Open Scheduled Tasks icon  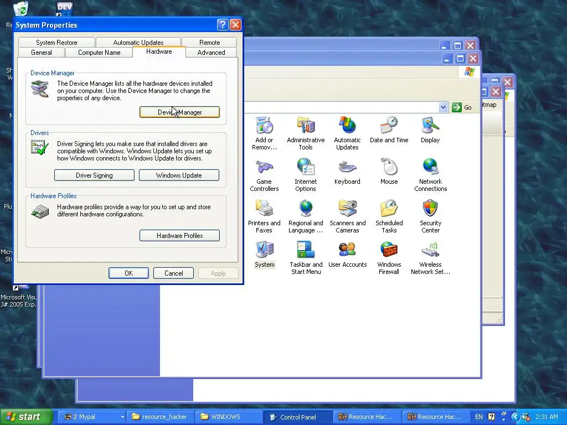389,216
